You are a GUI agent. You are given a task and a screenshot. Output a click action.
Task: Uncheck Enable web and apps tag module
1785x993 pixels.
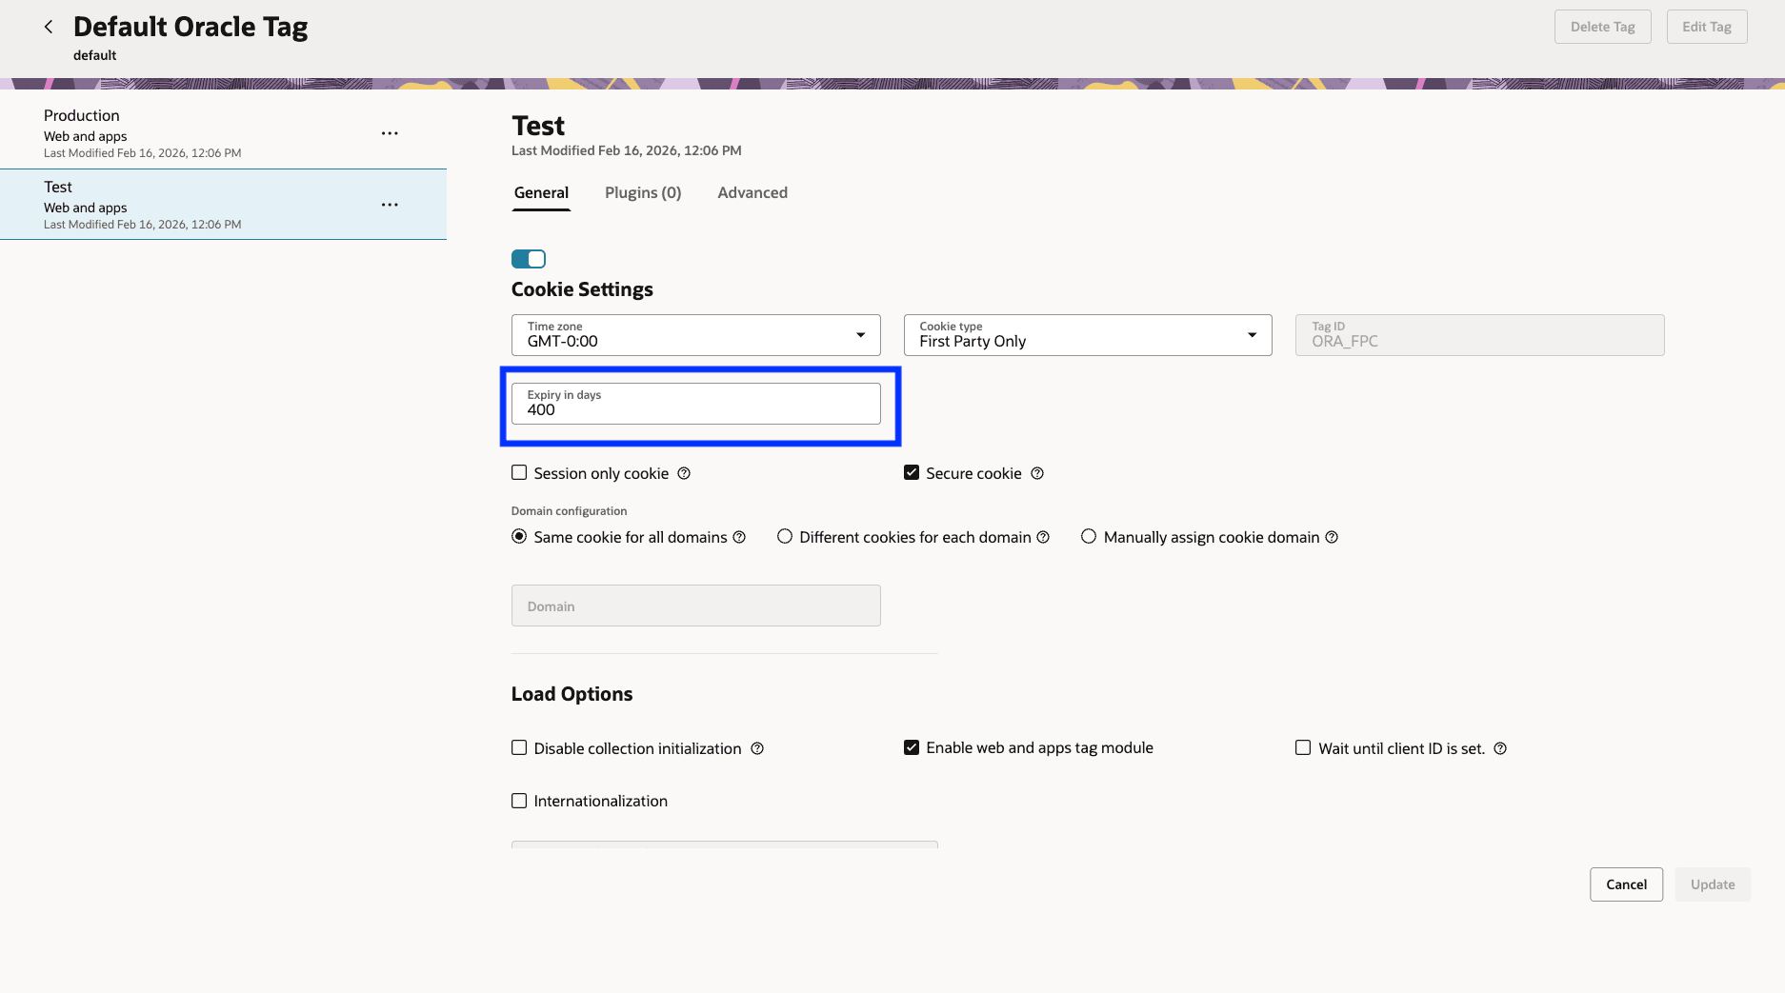click(912, 747)
